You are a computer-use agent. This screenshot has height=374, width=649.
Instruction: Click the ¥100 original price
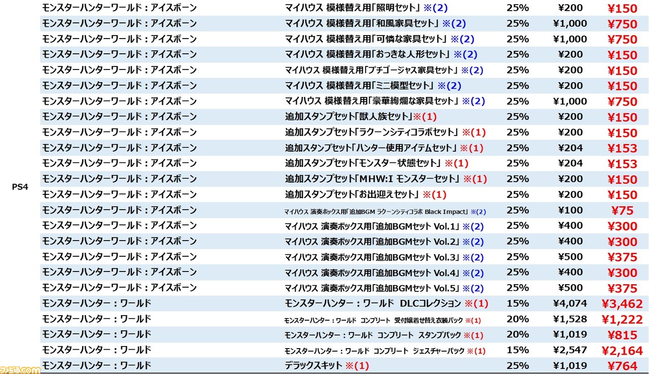tap(570, 210)
